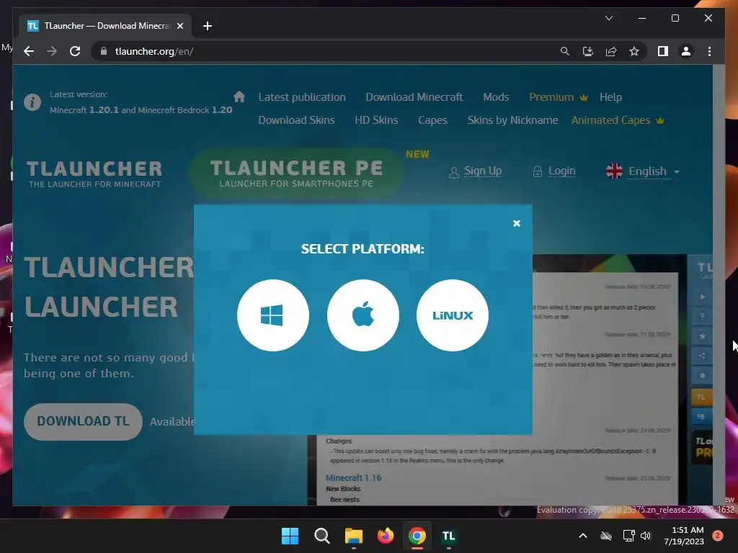Open the network tray icon

pyautogui.click(x=628, y=536)
